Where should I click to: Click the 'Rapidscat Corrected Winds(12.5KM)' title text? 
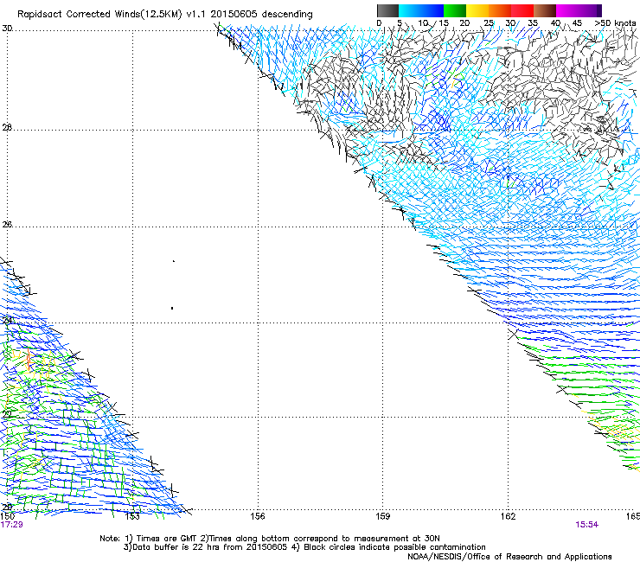pyautogui.click(x=99, y=15)
